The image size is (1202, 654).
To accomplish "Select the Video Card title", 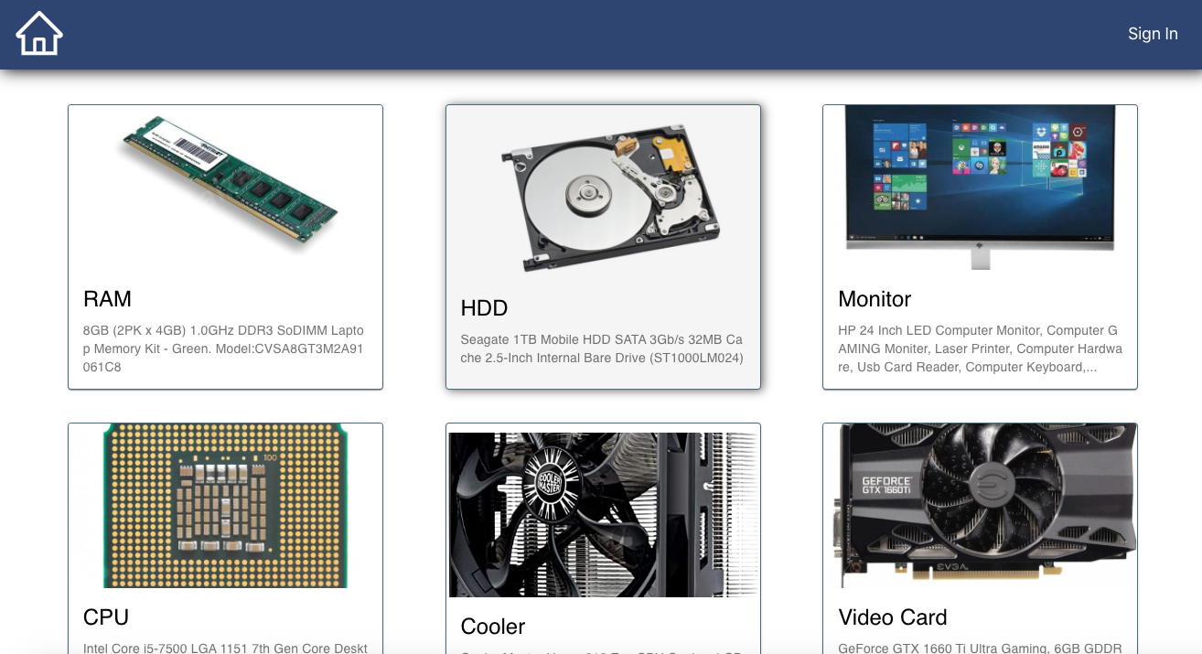I will tap(893, 617).
